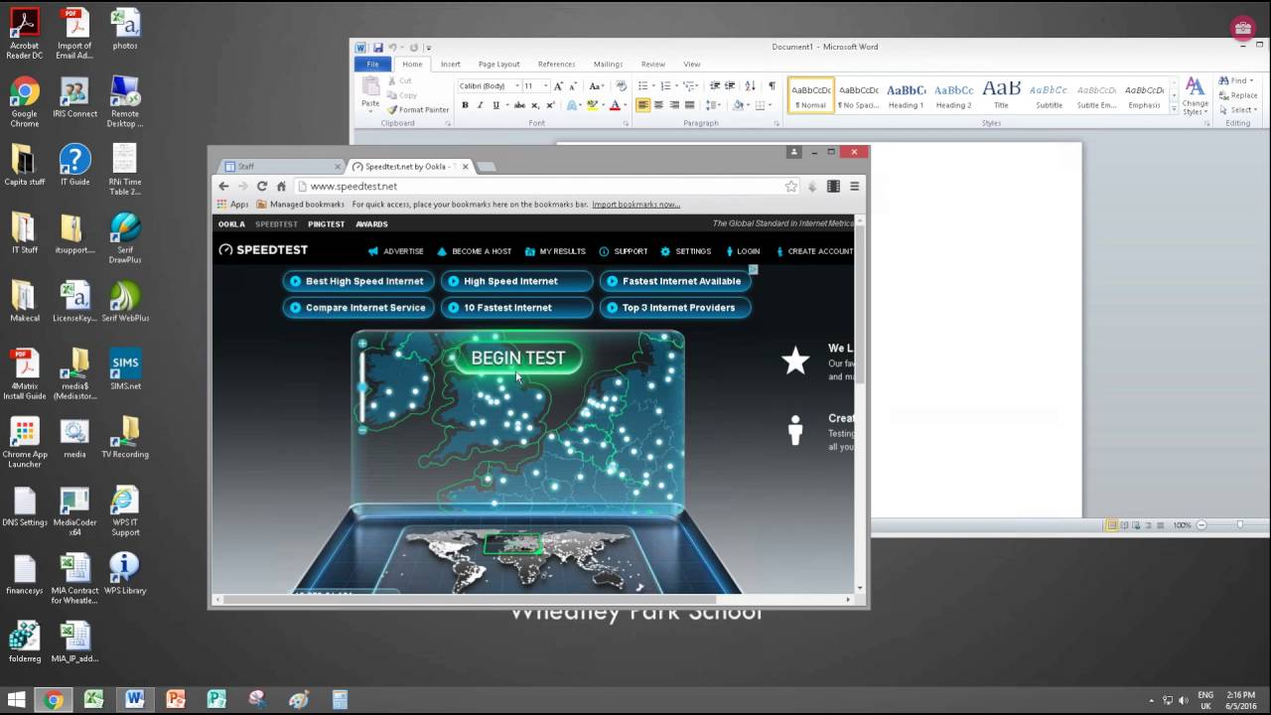
Task: Expand the Word Styles gallery
Action: coord(1174,109)
